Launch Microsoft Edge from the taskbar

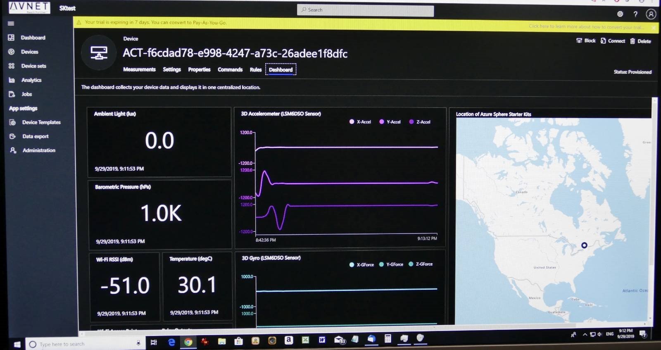171,342
